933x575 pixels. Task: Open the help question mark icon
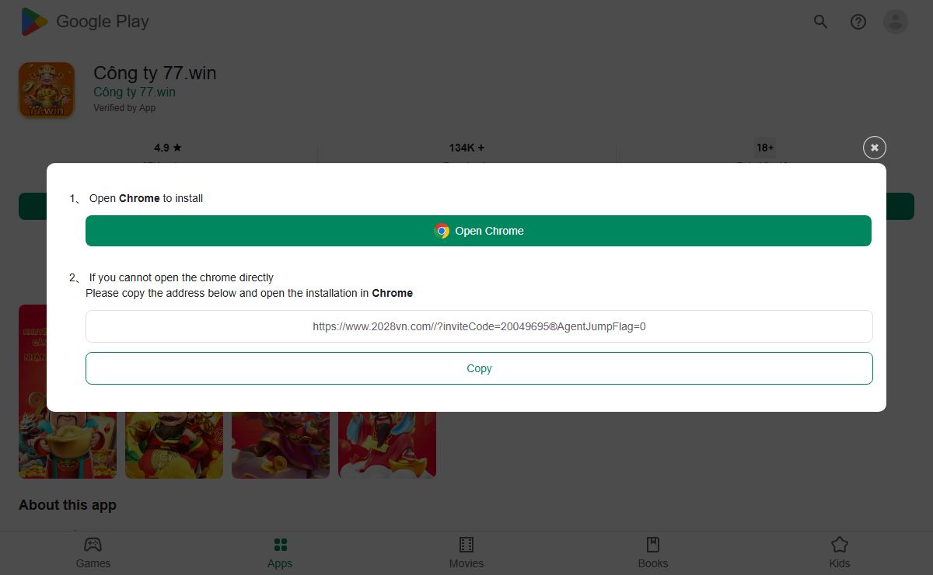tap(858, 22)
